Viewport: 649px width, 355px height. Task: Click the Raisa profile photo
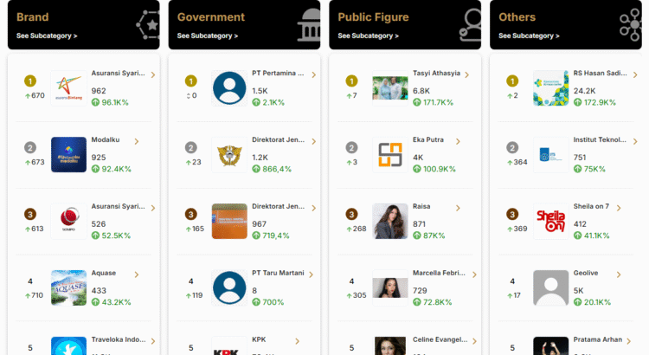tap(389, 221)
